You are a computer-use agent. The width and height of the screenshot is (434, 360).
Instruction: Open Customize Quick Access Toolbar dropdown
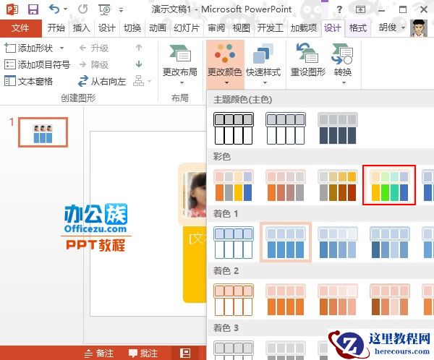(x=121, y=10)
